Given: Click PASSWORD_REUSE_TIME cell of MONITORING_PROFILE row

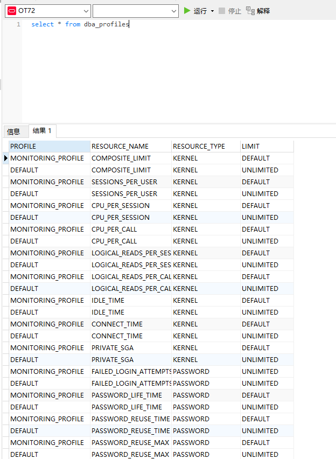Looking at the screenshot, I should [x=131, y=419].
